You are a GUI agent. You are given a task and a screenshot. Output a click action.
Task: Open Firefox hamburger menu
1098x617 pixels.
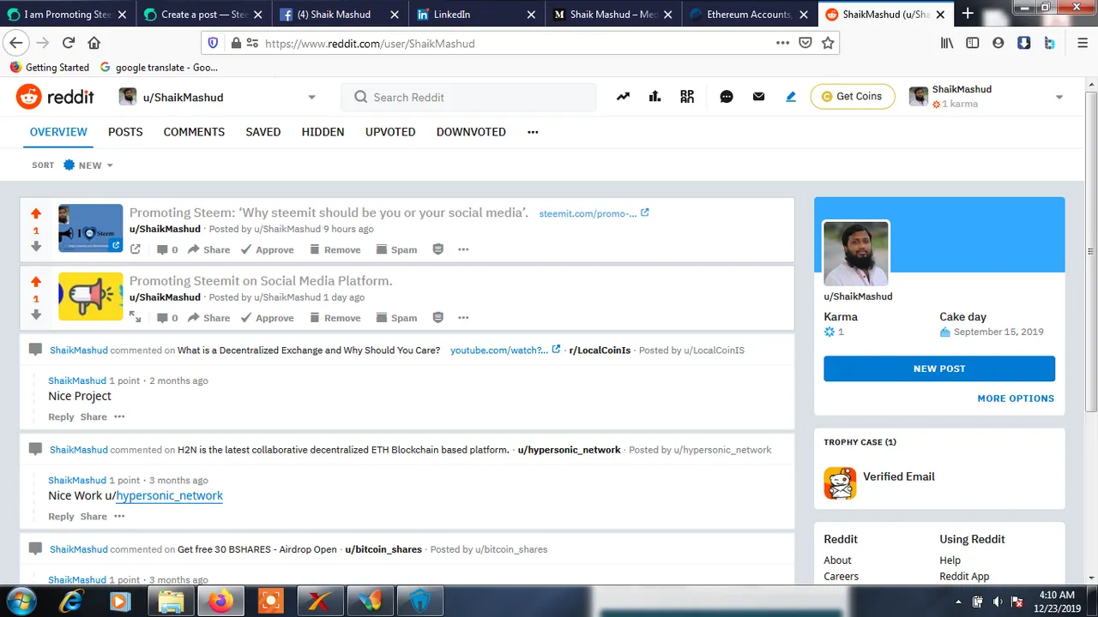(1083, 43)
